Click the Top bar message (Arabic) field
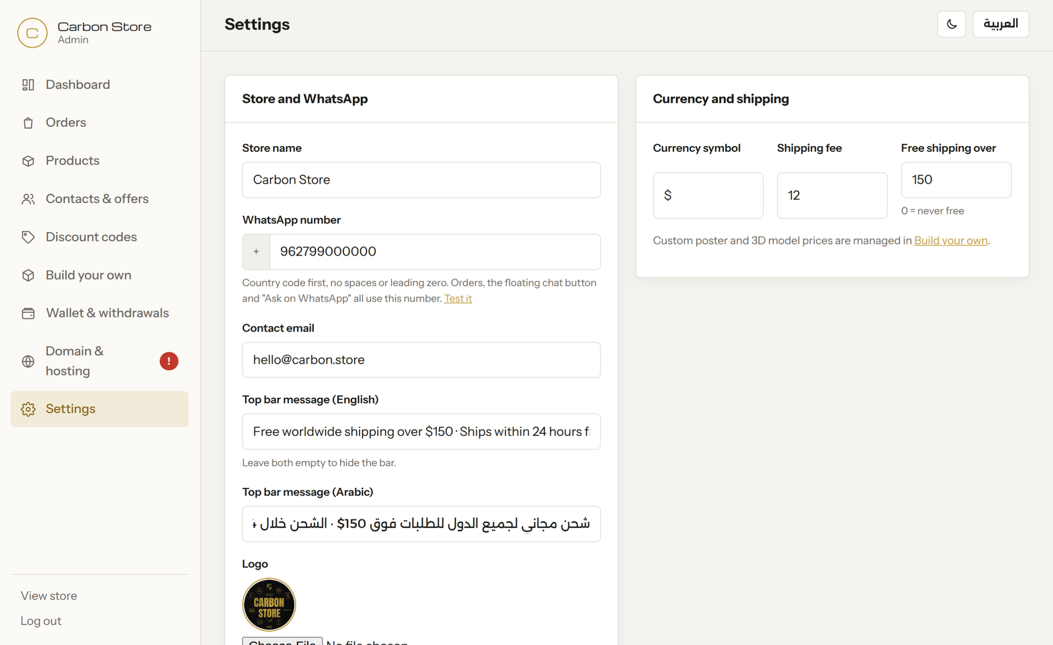This screenshot has width=1053, height=645. point(421,524)
